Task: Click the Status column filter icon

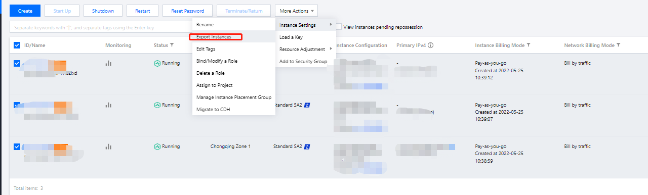Action: [x=172, y=45]
